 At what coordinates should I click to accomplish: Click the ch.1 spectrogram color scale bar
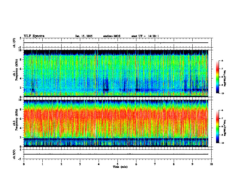218,77
